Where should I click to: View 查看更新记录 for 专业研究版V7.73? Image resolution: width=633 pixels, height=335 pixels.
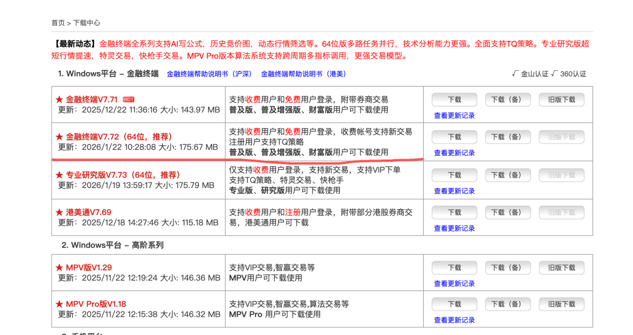pyautogui.click(x=454, y=192)
